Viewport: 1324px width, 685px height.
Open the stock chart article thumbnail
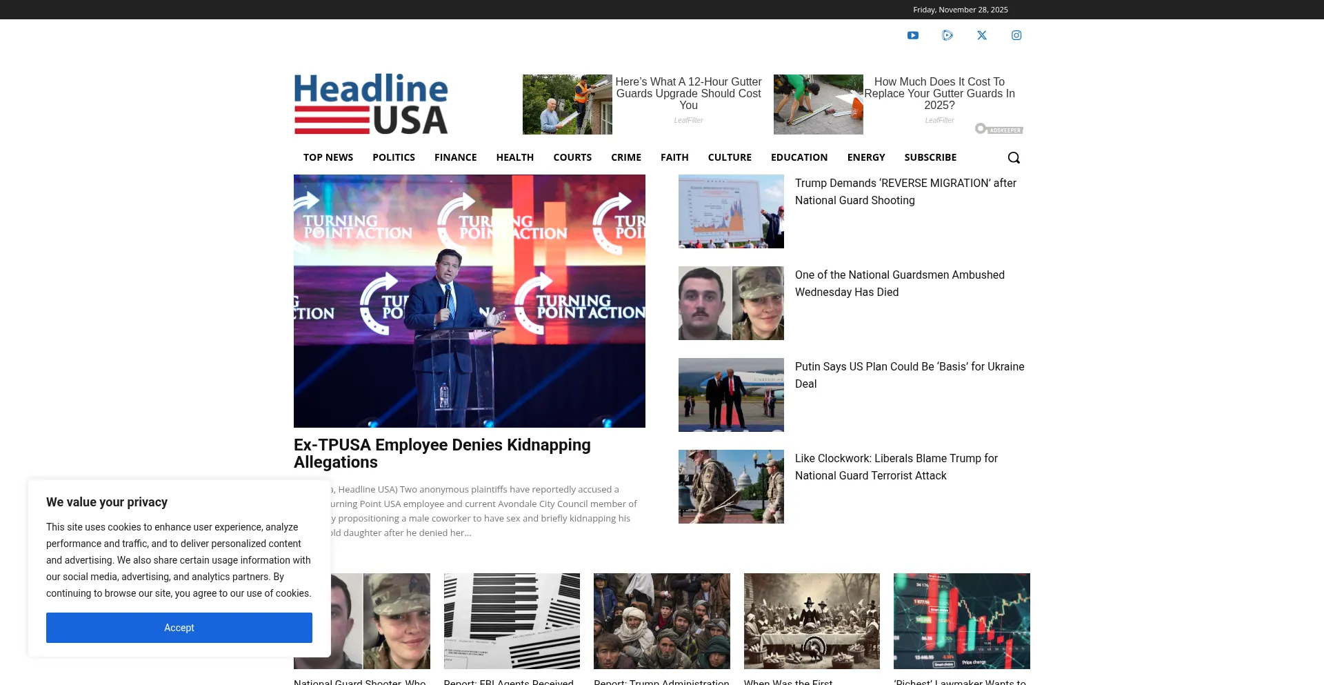(x=961, y=621)
